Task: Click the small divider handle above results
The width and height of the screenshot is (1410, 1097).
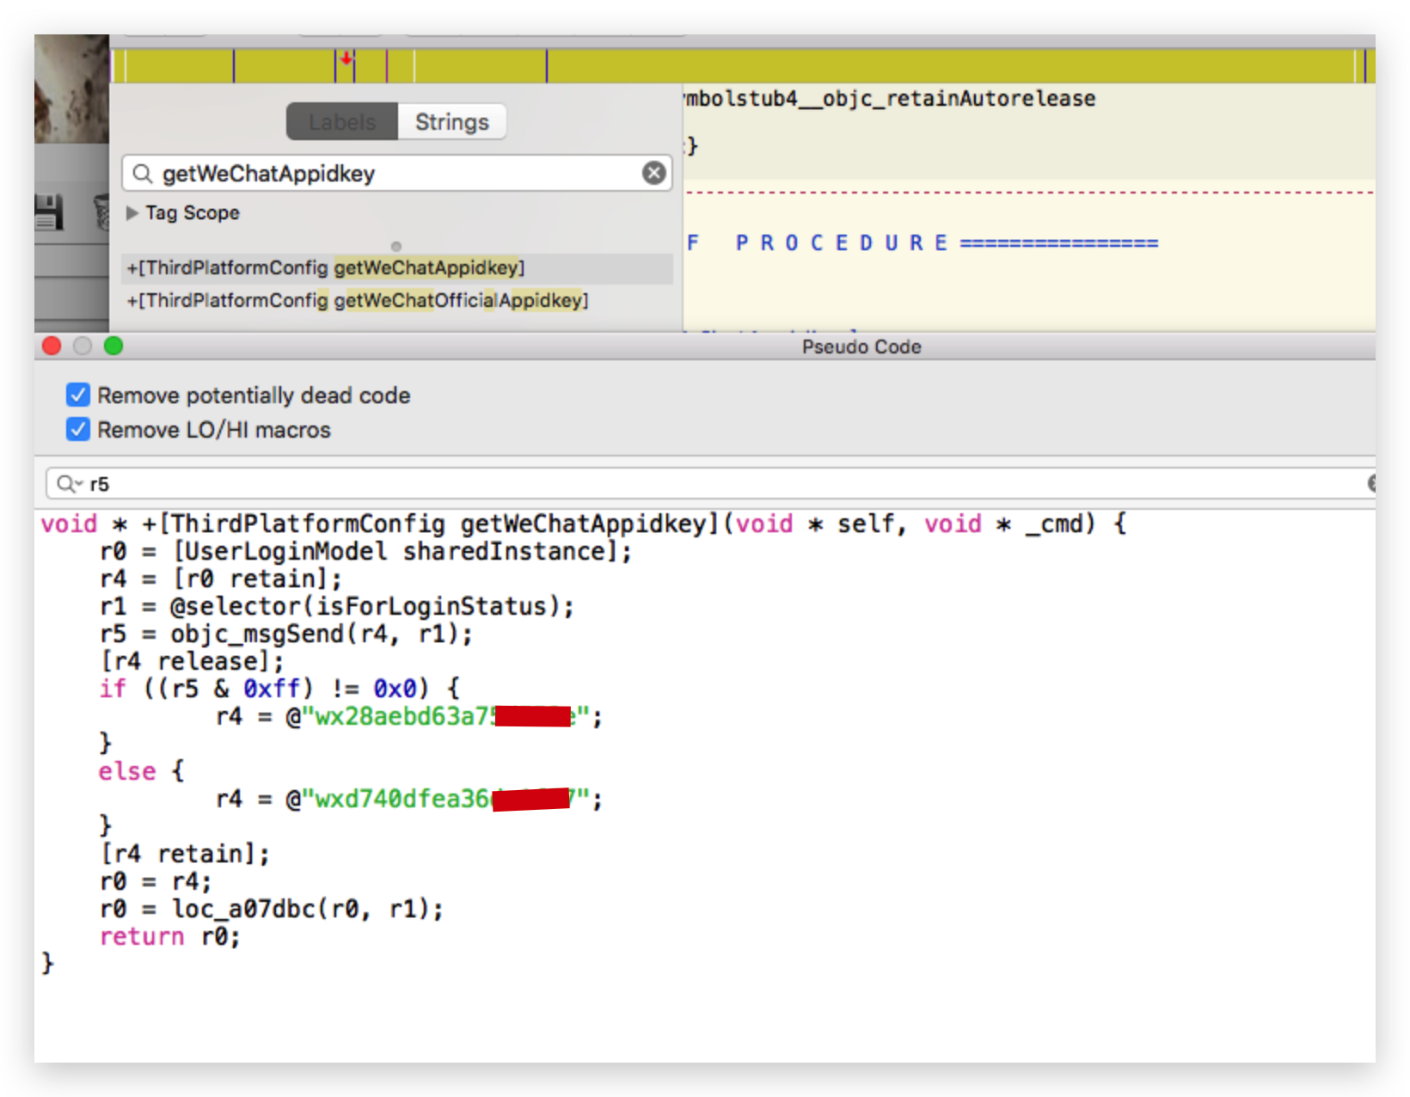Action: pos(396,247)
